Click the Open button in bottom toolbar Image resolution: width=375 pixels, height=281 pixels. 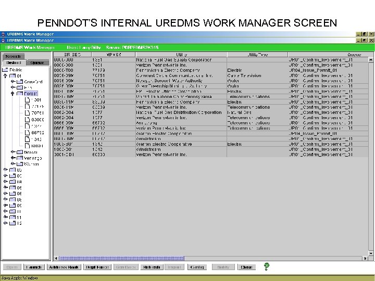click(12, 267)
